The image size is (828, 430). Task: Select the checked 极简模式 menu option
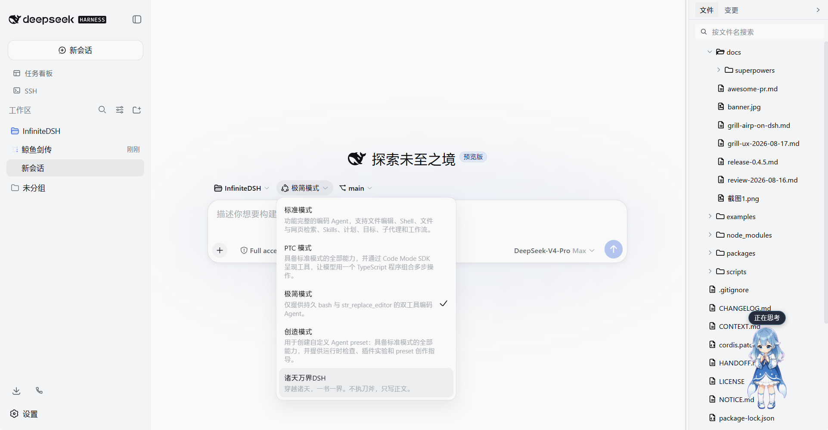click(366, 303)
